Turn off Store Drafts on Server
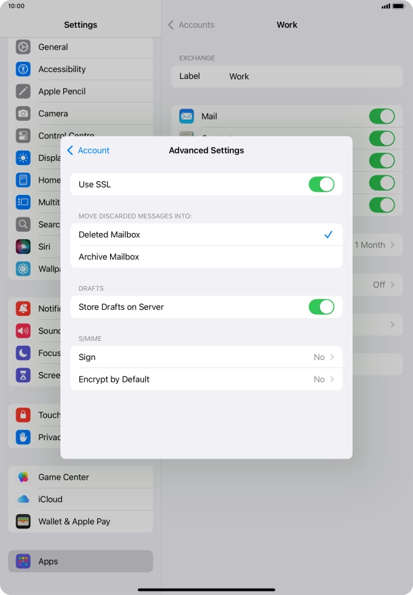The height and width of the screenshot is (595, 413). pos(321,307)
